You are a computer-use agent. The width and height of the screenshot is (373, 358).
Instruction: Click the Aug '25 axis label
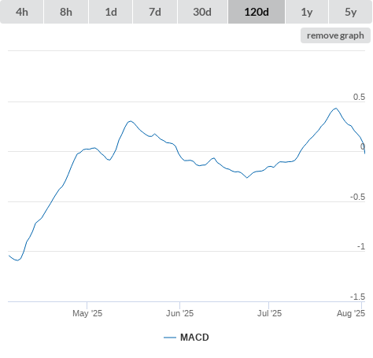[351, 313]
